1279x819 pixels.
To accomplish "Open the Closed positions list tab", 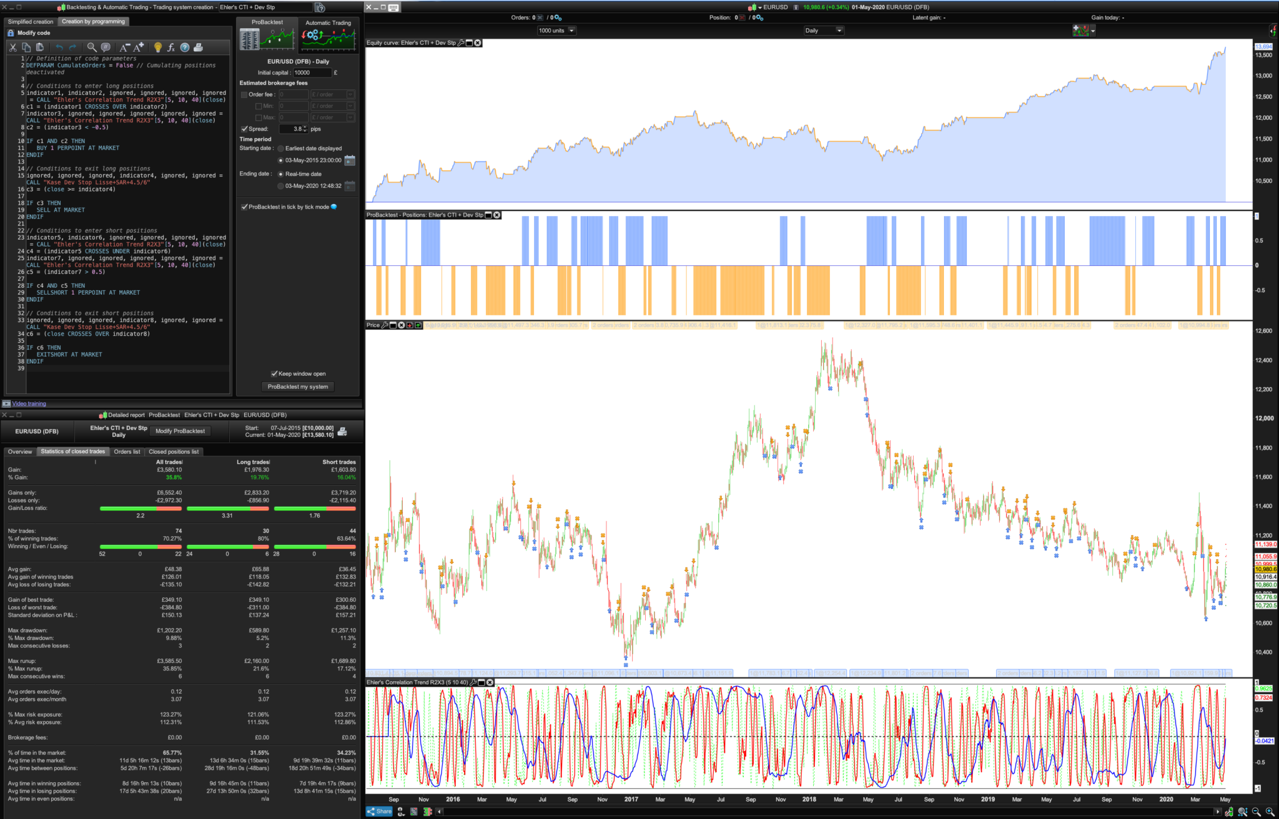I will pos(174,452).
